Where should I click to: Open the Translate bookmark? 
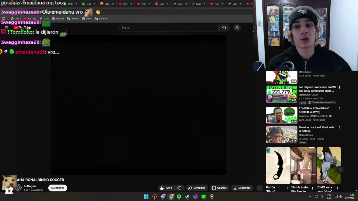click(101, 19)
